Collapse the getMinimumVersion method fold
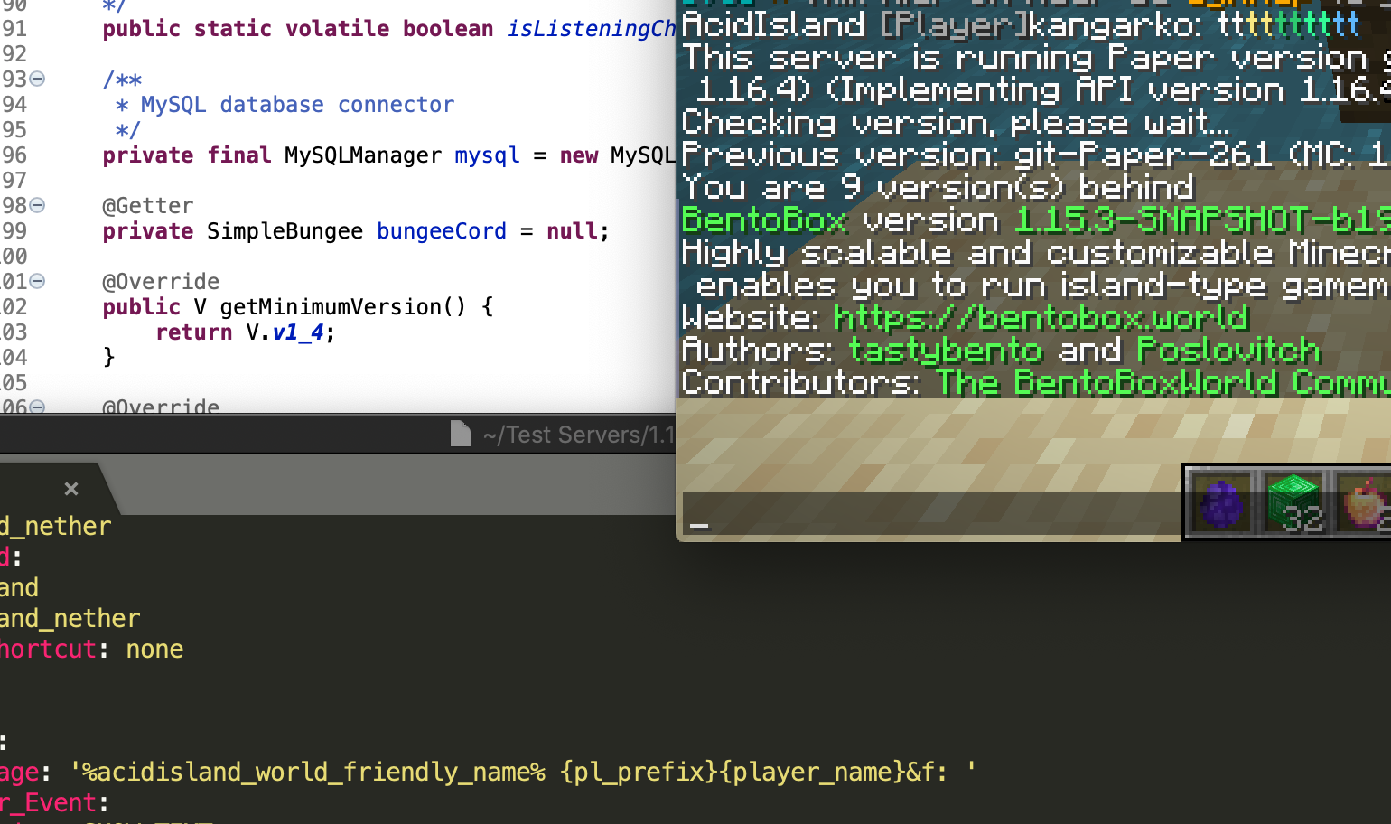Viewport: 1391px width, 824px height. [x=36, y=281]
